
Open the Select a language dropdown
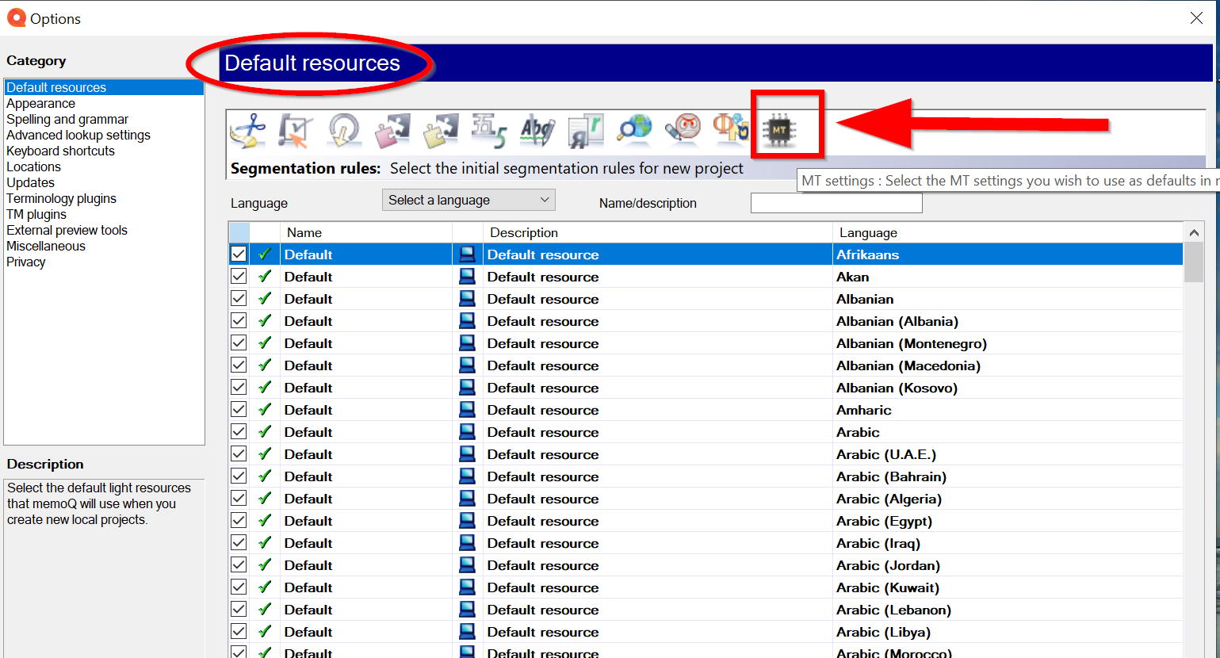click(468, 200)
